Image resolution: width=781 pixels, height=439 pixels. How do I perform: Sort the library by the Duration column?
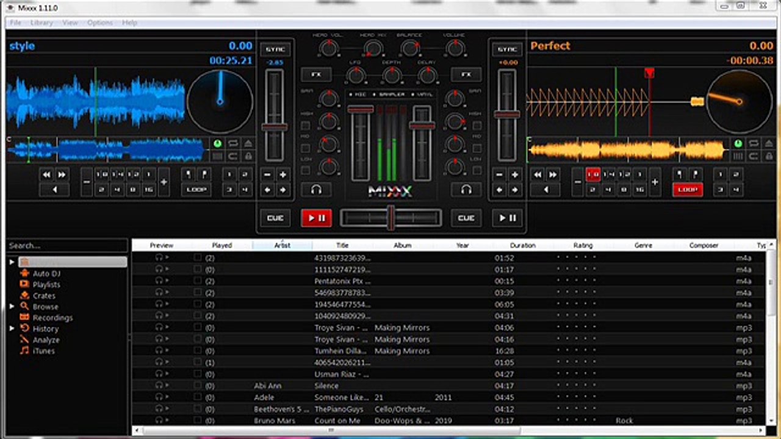click(523, 245)
